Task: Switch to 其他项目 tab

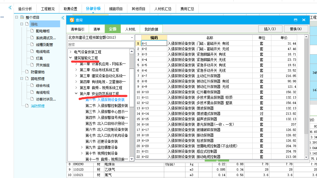Action: point(138,9)
